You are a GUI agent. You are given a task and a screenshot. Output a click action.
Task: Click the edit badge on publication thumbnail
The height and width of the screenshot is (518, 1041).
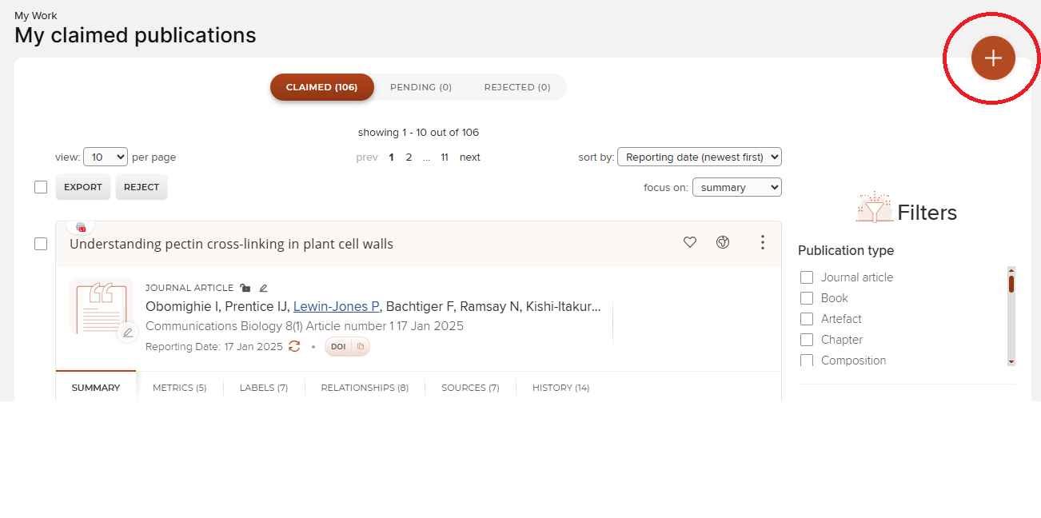[127, 333]
